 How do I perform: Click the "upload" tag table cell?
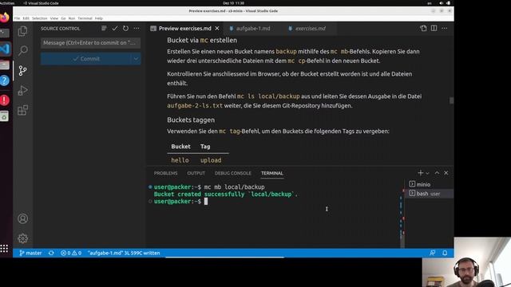(211, 160)
